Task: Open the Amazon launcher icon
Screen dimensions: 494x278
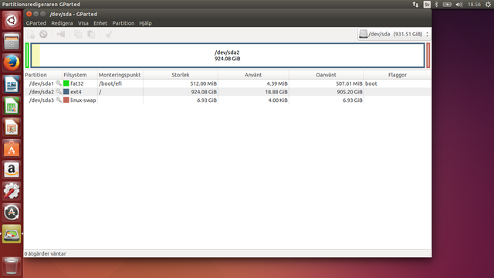Action: point(12,170)
